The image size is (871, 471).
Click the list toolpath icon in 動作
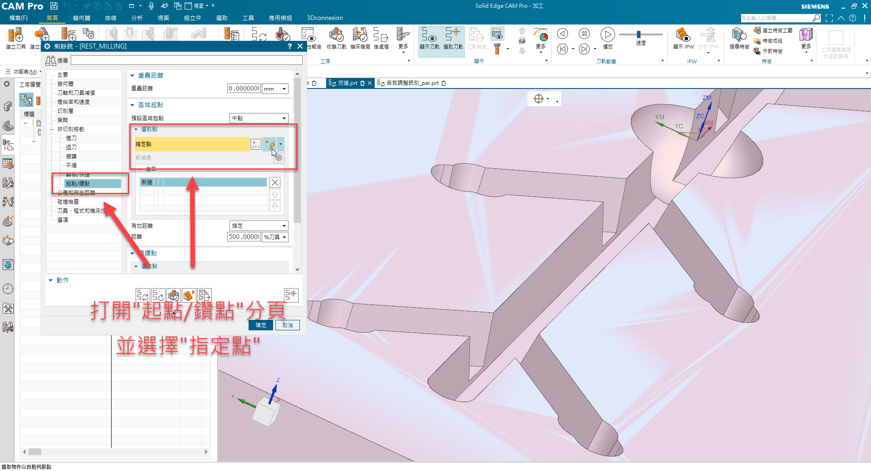(205, 295)
